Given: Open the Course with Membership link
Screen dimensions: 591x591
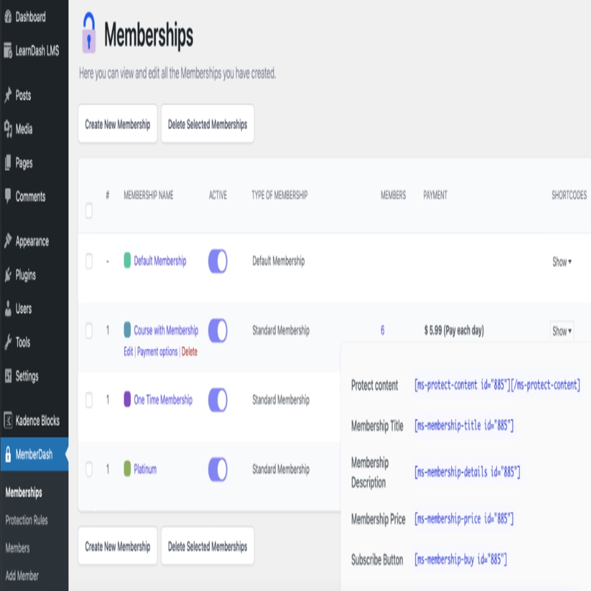Looking at the screenshot, I should (166, 331).
